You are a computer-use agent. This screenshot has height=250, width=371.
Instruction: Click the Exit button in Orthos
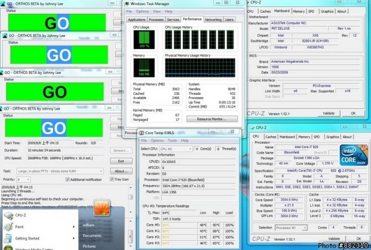121,161
